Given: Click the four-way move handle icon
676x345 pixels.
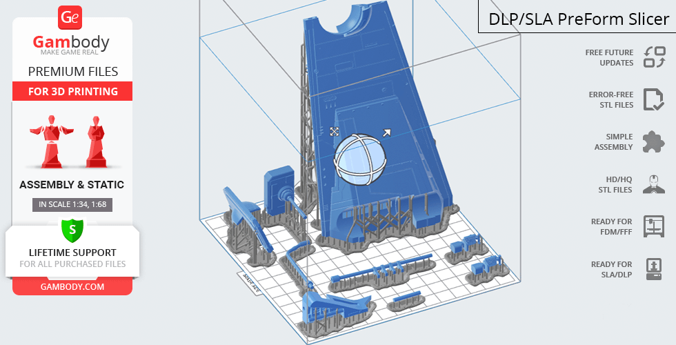Looking at the screenshot, I should [334, 131].
